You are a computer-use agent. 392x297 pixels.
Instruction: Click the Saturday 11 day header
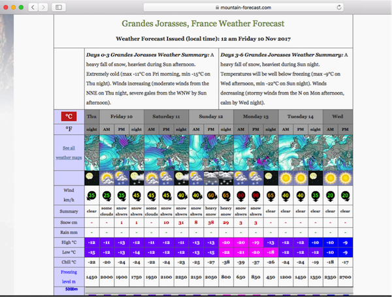click(x=167, y=116)
